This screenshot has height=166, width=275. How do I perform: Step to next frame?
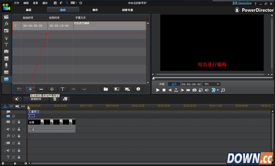pos(182,90)
